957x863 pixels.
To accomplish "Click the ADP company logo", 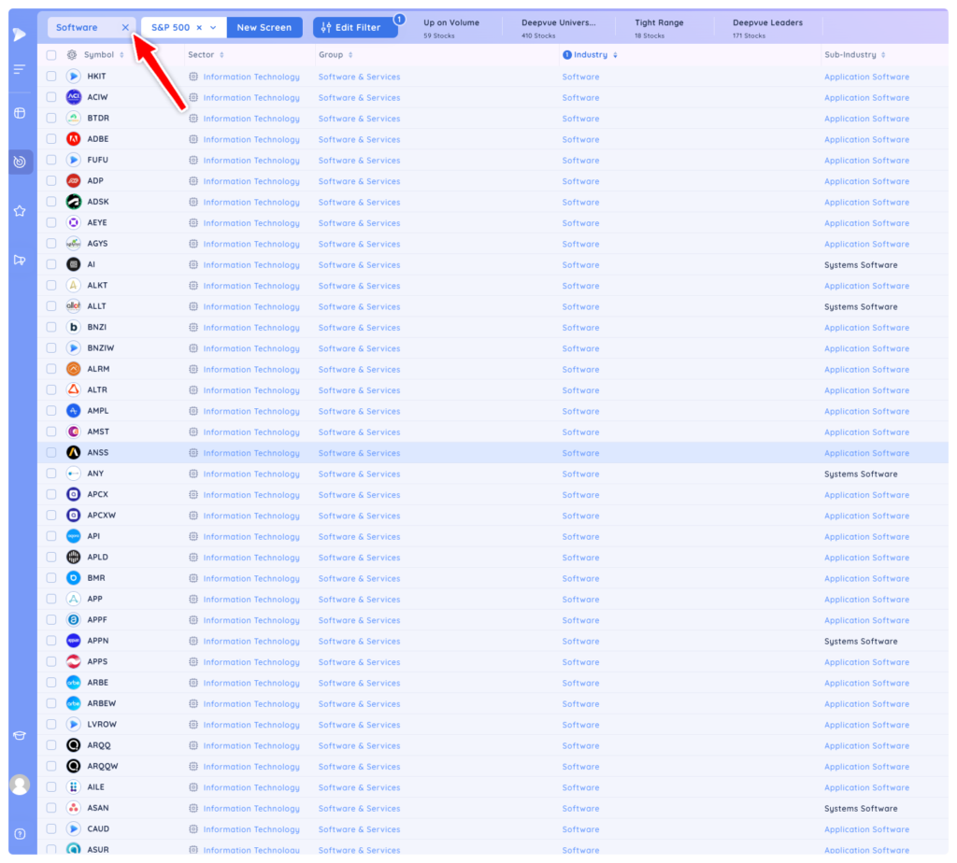I will pos(73,180).
